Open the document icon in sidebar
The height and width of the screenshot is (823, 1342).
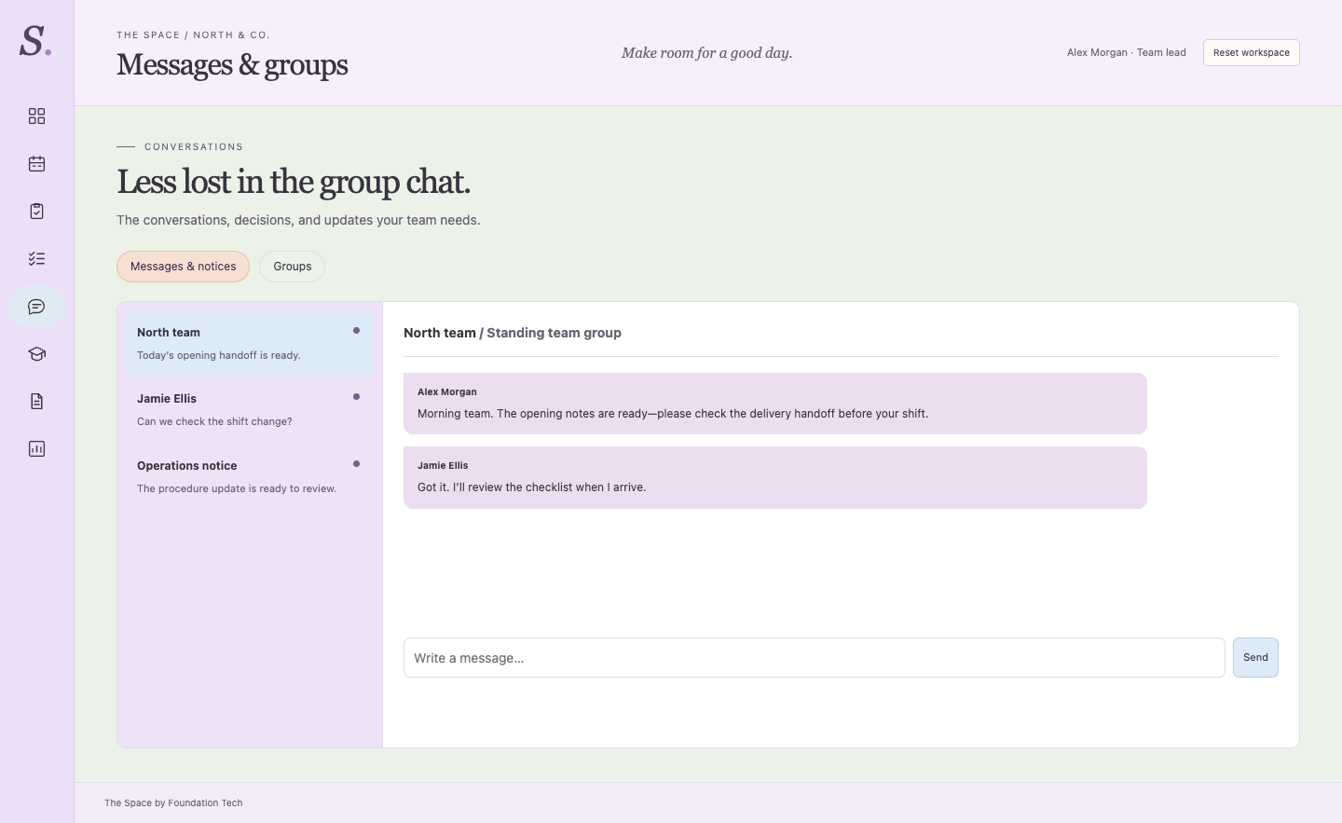pyautogui.click(x=36, y=401)
